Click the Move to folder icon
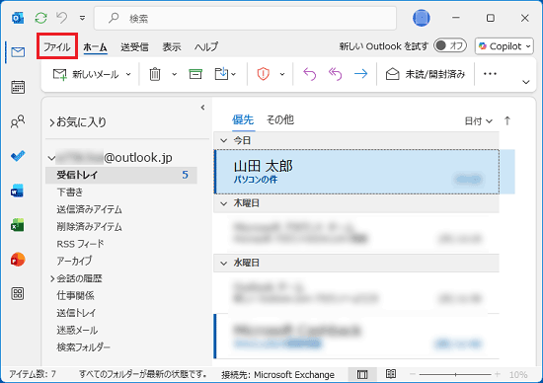The width and height of the screenshot is (543, 383). 221,74
